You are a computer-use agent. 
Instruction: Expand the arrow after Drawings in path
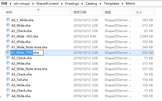click(x=82, y=4)
